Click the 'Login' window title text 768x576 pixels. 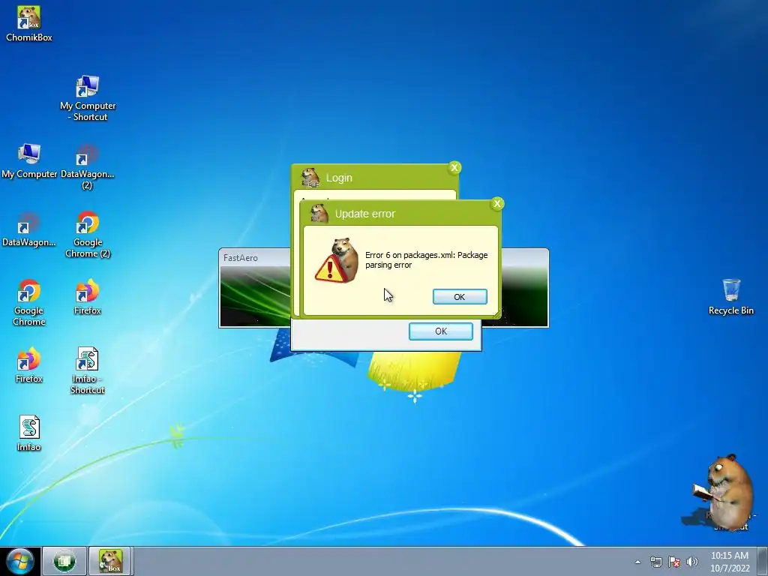pyautogui.click(x=339, y=178)
